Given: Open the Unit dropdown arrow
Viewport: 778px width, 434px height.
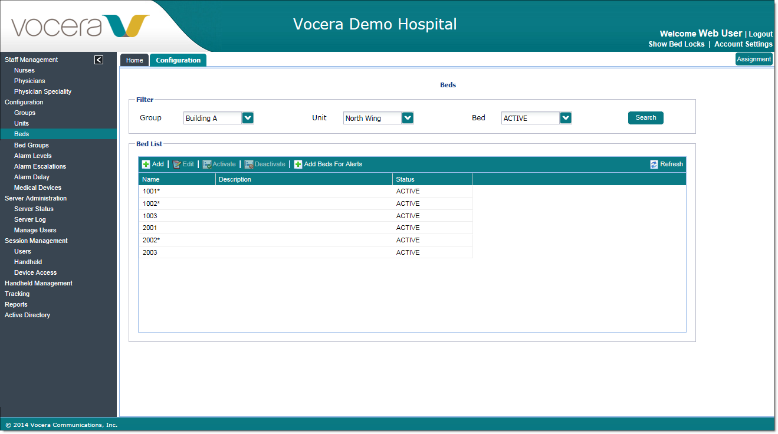Looking at the screenshot, I should click(408, 118).
